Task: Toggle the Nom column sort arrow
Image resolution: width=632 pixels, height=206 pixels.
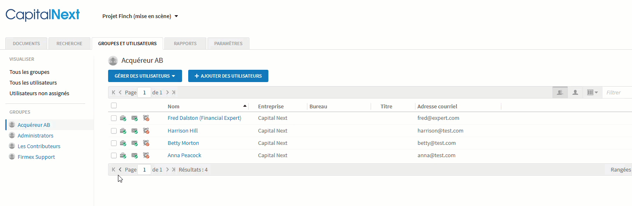Action: tap(245, 106)
